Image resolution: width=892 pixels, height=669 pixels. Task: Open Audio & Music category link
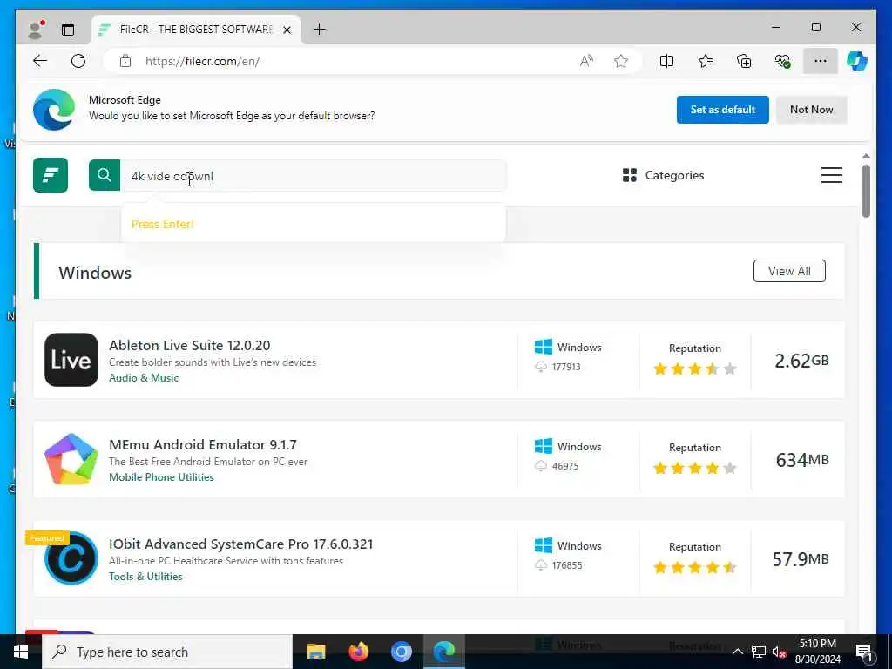[x=144, y=378]
